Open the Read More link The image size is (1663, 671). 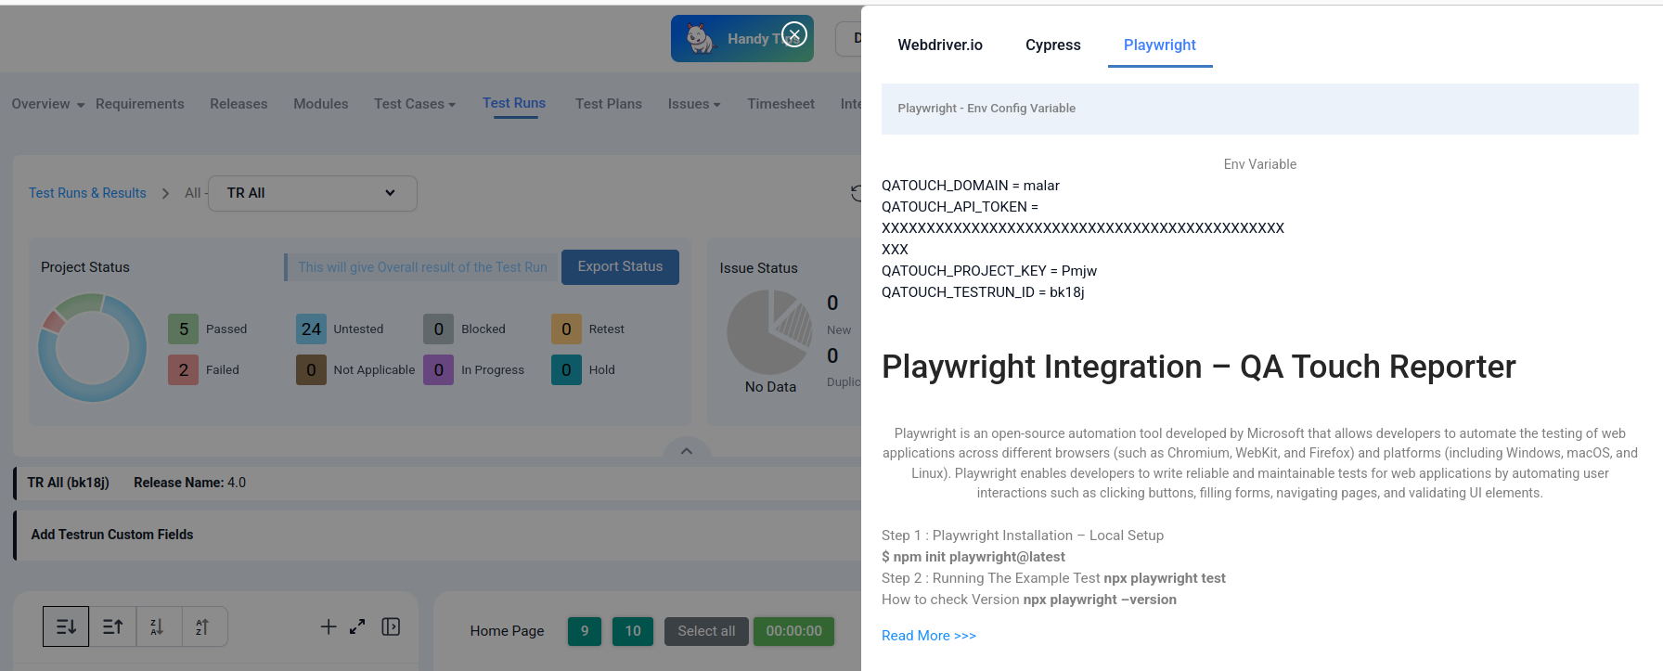pyautogui.click(x=928, y=636)
